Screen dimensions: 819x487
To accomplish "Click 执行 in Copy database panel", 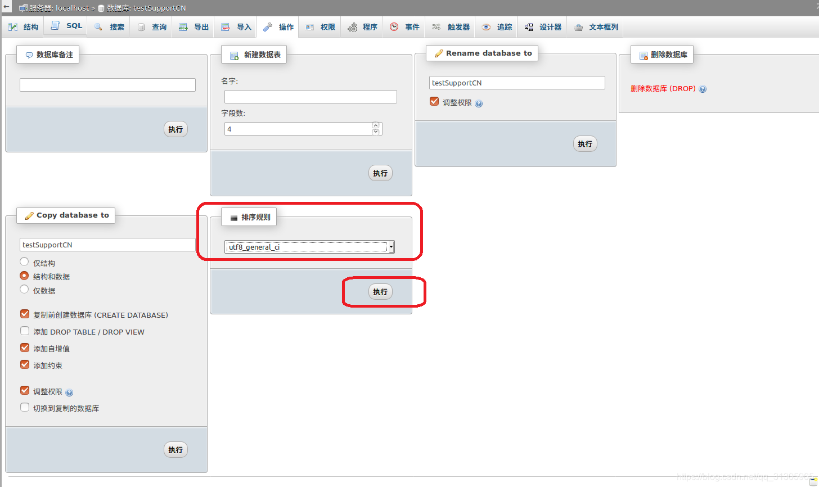I will click(x=175, y=450).
